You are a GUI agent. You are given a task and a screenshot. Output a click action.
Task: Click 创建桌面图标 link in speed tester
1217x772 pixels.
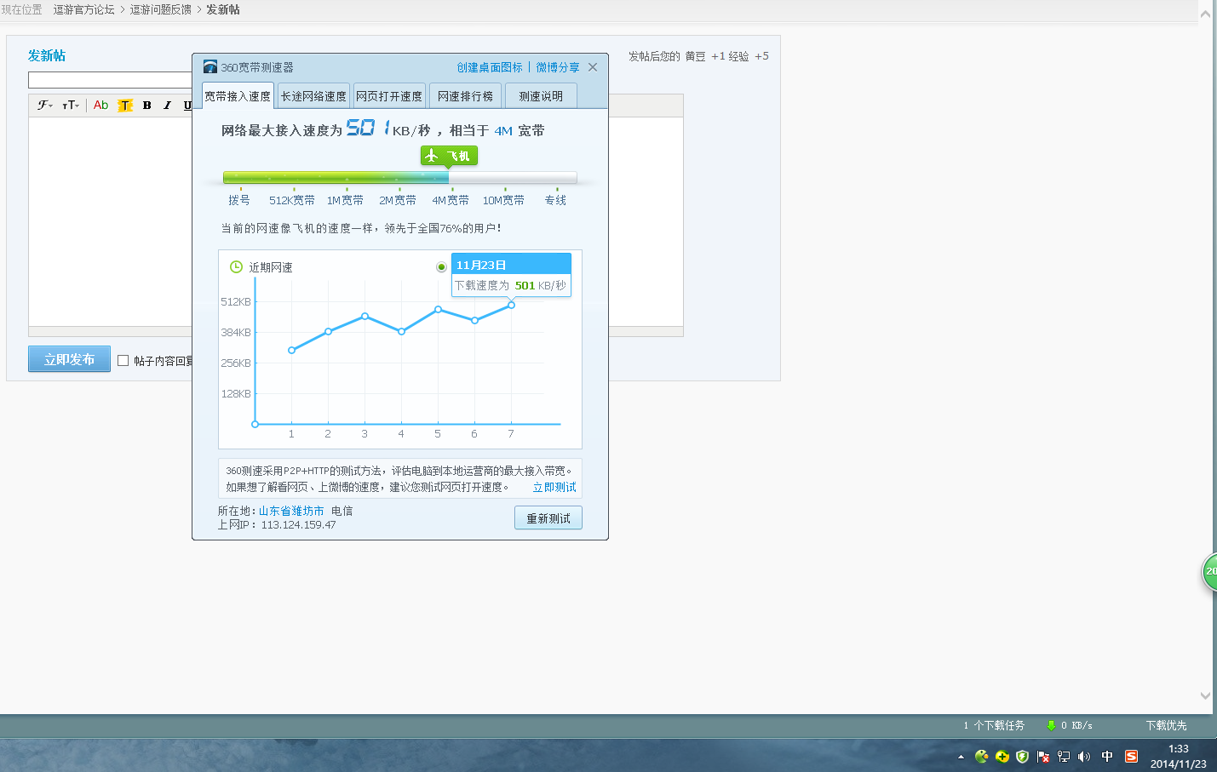[489, 67]
